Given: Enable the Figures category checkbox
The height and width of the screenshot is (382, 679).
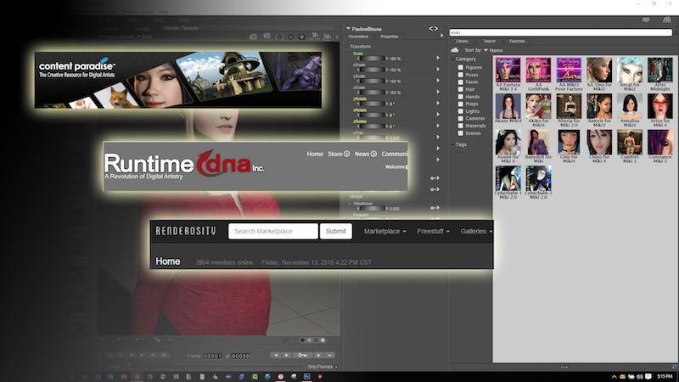Looking at the screenshot, I should [x=461, y=68].
